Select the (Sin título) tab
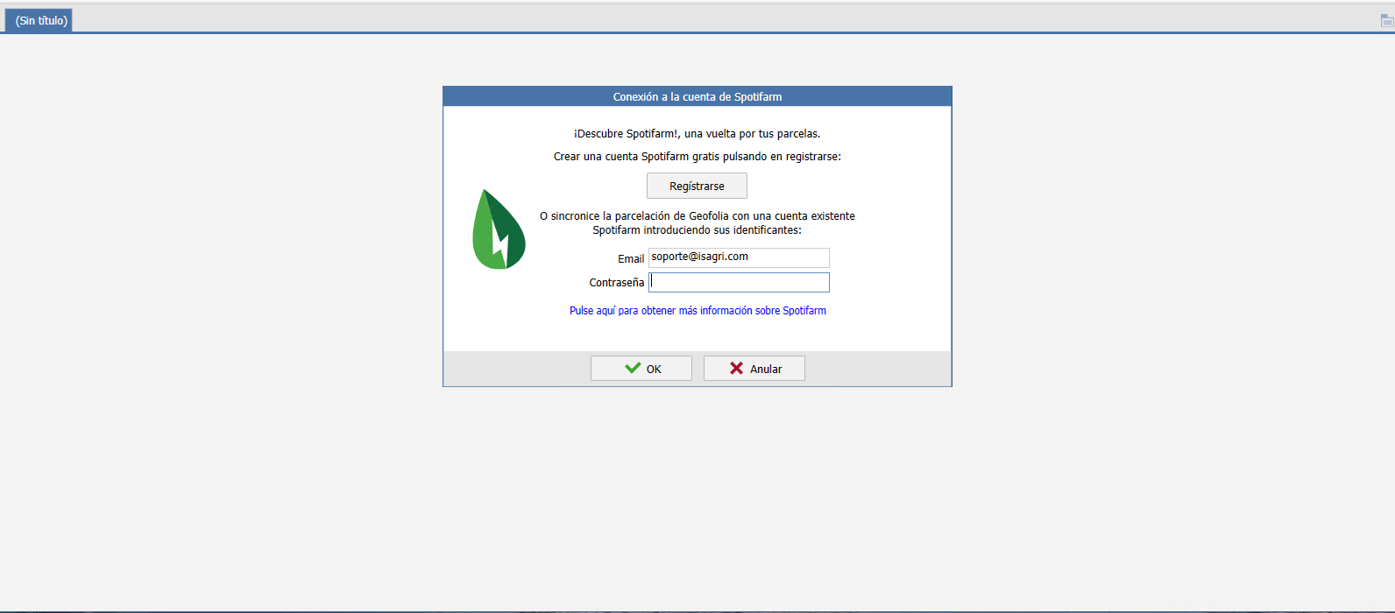 point(39,20)
